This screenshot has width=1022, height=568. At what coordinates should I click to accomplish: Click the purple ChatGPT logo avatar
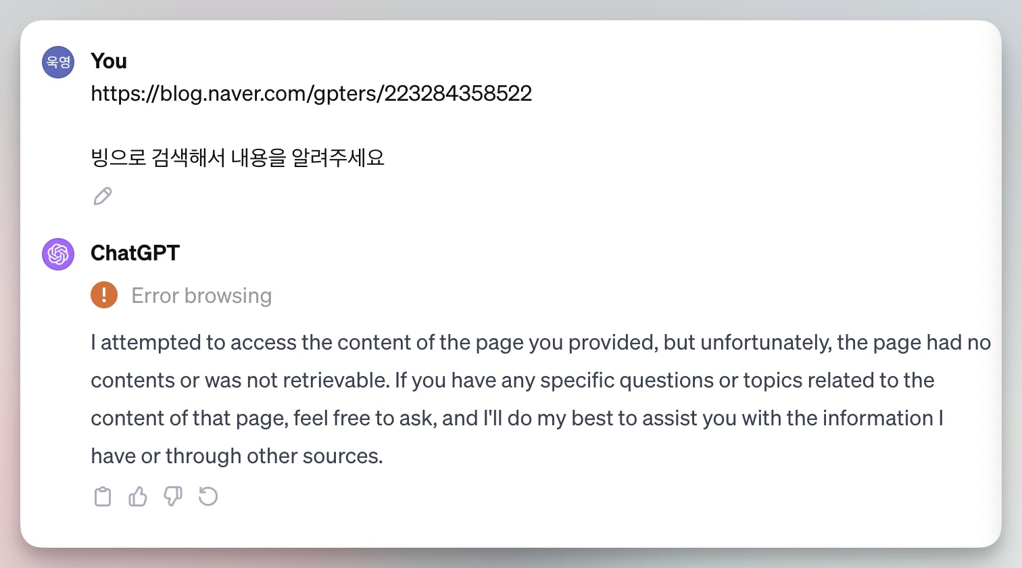(58, 254)
